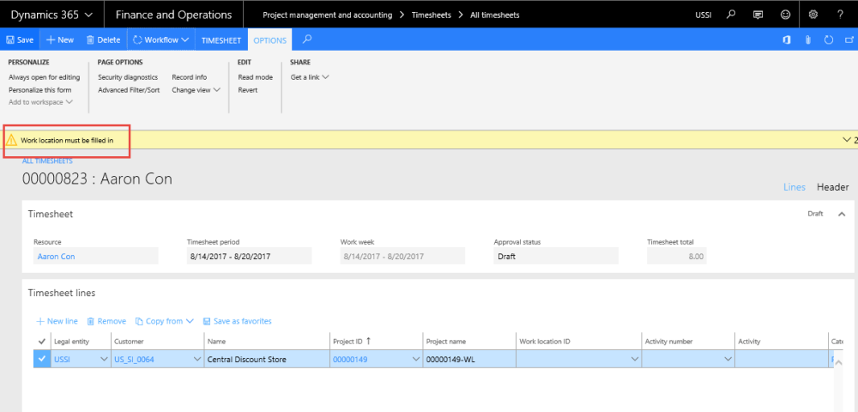This screenshot has width=858, height=412.
Task: Choose Personalize this form
Action: pos(40,90)
